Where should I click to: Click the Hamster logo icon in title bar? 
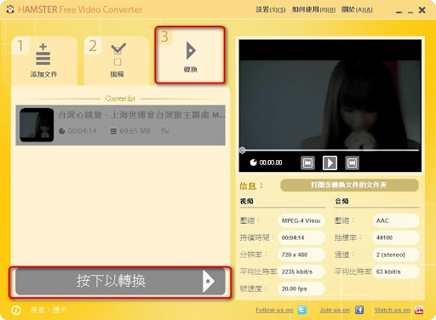point(10,9)
